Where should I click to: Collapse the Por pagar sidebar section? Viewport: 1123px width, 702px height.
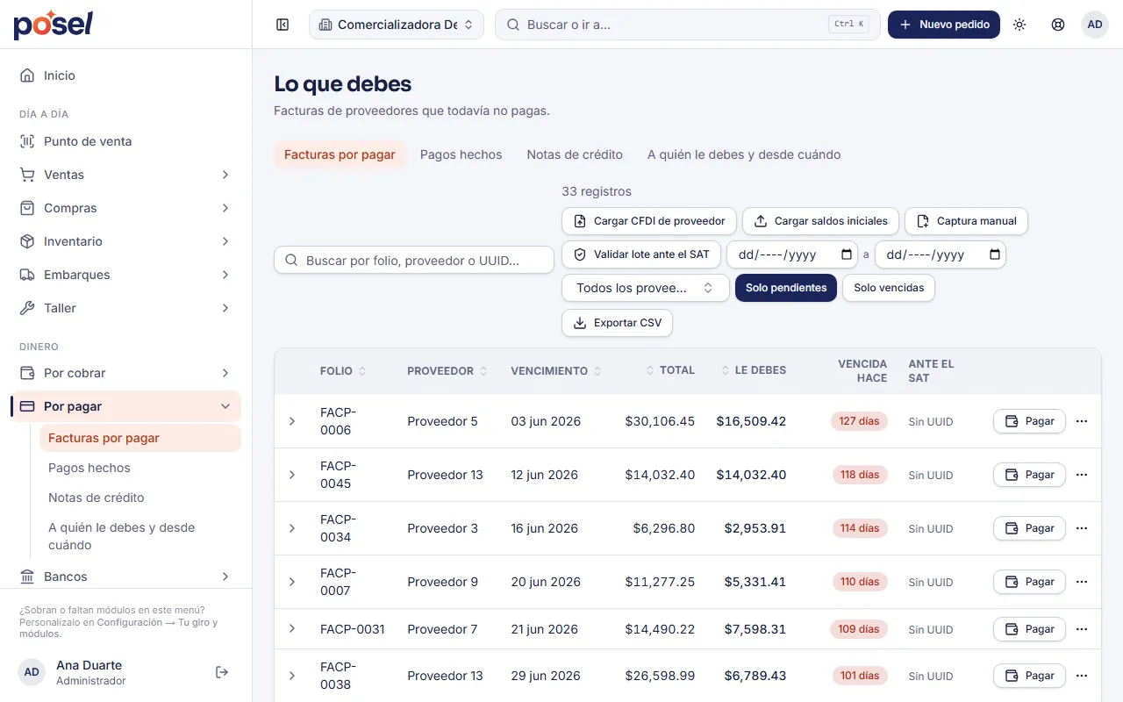coord(125,406)
